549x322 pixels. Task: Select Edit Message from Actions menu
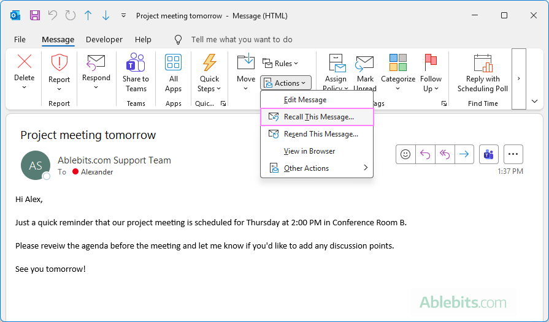coord(317,100)
